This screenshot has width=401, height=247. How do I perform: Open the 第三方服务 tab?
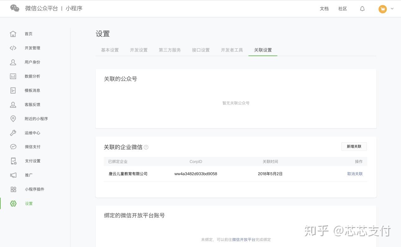click(170, 50)
